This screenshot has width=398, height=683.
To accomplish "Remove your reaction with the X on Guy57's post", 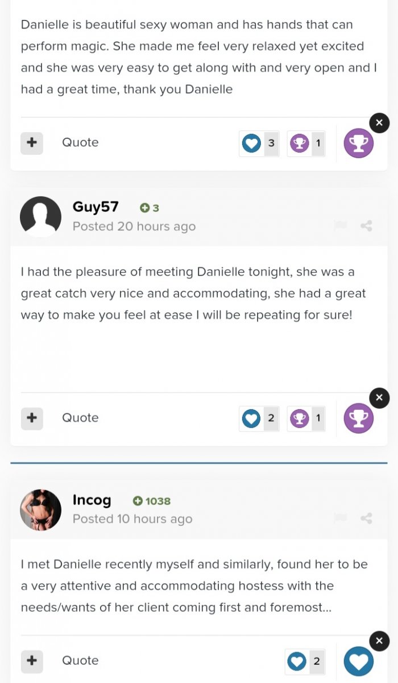I will pyautogui.click(x=379, y=398).
